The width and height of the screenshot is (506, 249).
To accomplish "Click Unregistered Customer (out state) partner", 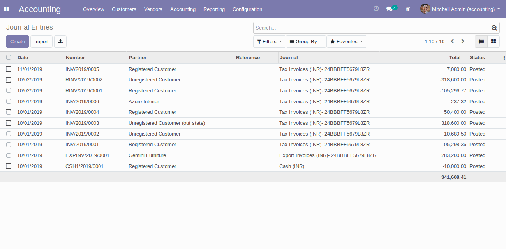I will (x=167, y=123).
